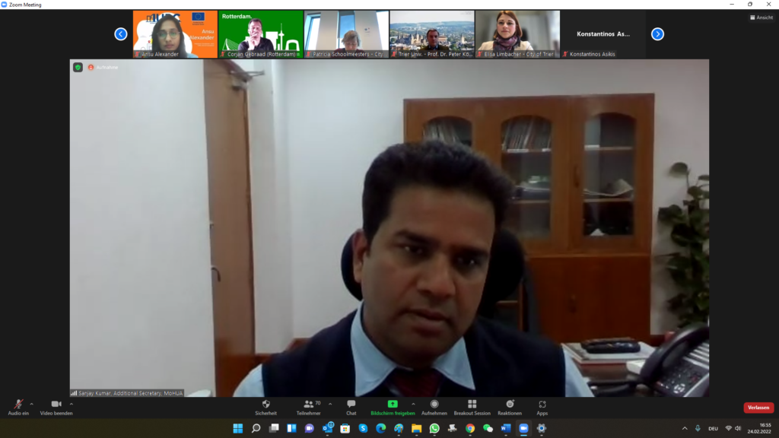
Task: Expand video options arrow beside Video beenden
Action: (70, 404)
